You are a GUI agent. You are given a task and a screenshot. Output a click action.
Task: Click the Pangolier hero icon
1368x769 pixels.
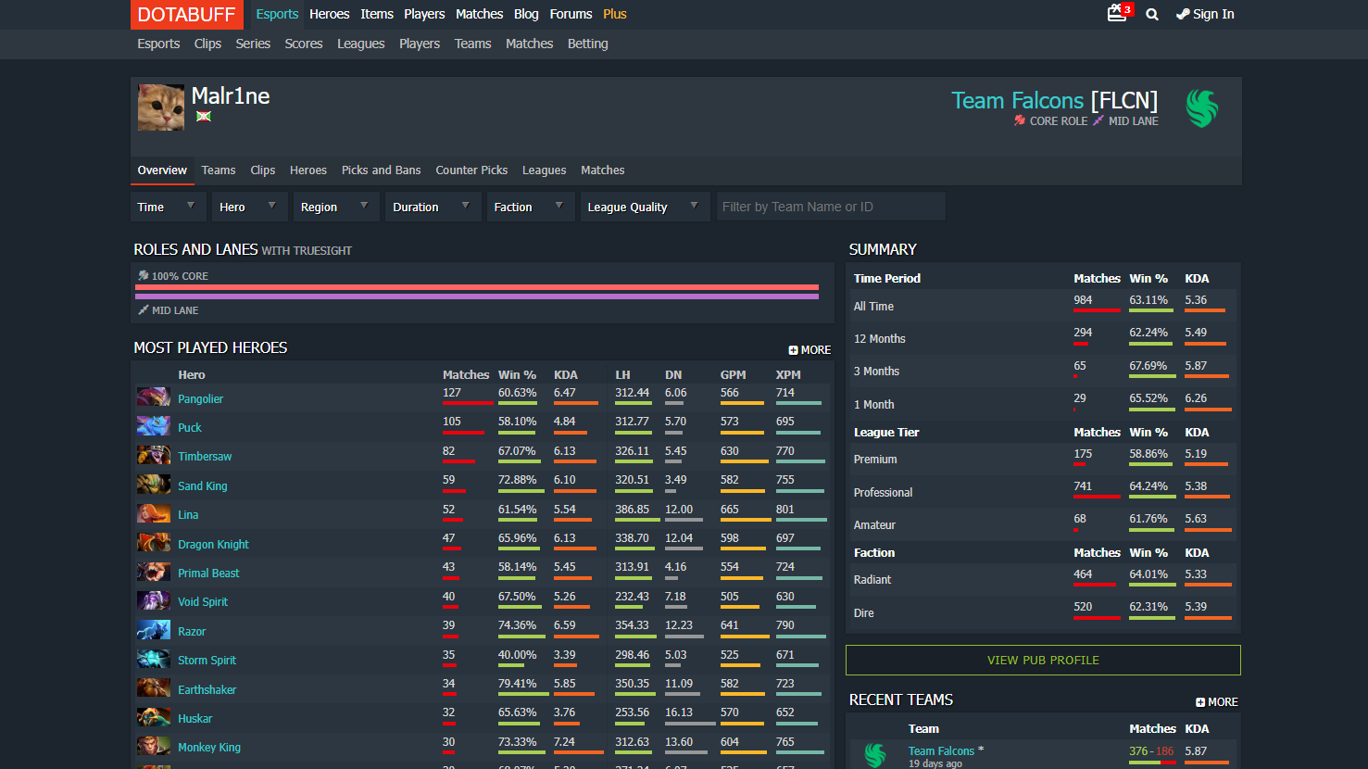click(x=154, y=397)
